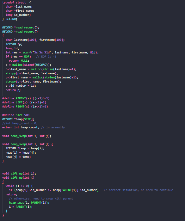Click the 'RECORD *temp = heap[i];' line
185x221 pixels.
tap(25, 148)
